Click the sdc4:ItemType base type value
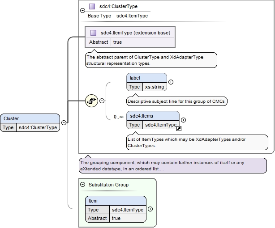The height and width of the screenshot is (228, 275). 132,16
